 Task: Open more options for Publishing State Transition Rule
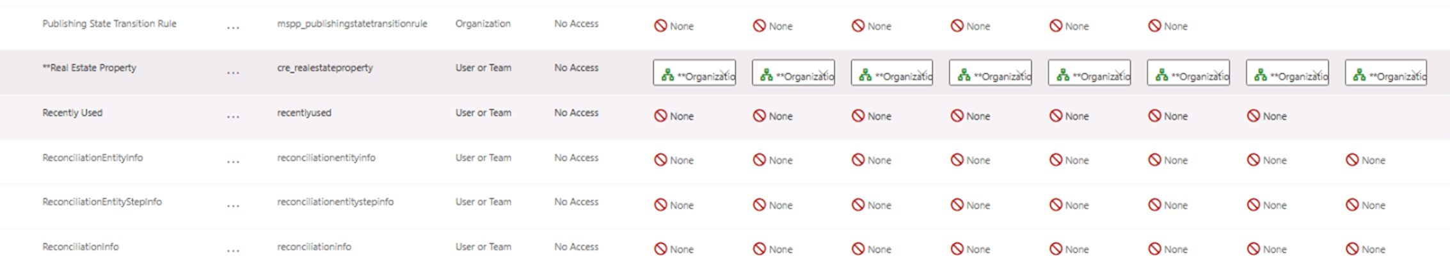(233, 28)
